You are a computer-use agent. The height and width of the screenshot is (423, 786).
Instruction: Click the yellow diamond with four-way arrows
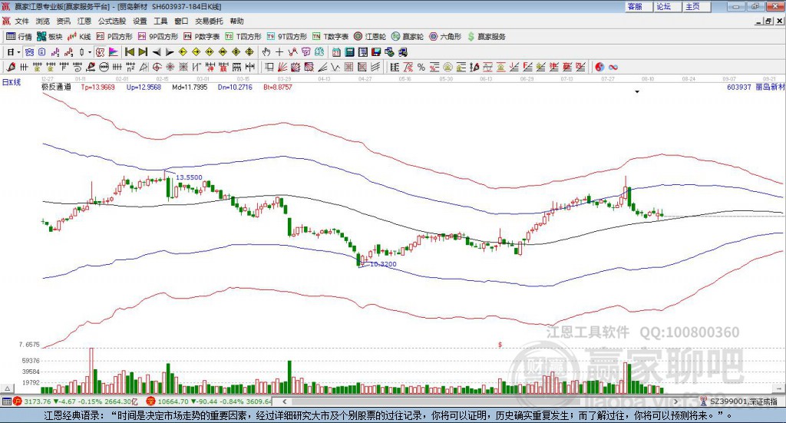tap(236, 52)
